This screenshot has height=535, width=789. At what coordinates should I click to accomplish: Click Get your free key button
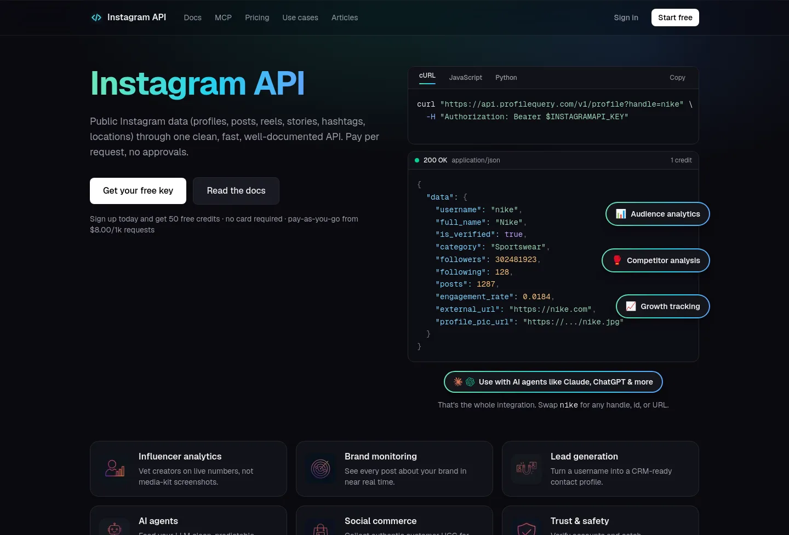point(138,191)
